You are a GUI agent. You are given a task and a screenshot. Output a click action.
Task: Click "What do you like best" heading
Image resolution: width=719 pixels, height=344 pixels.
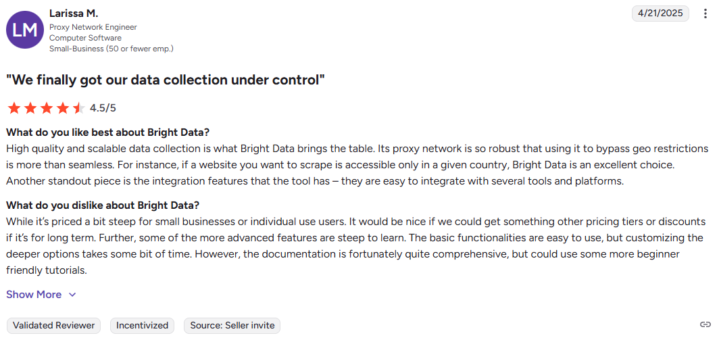107,132
